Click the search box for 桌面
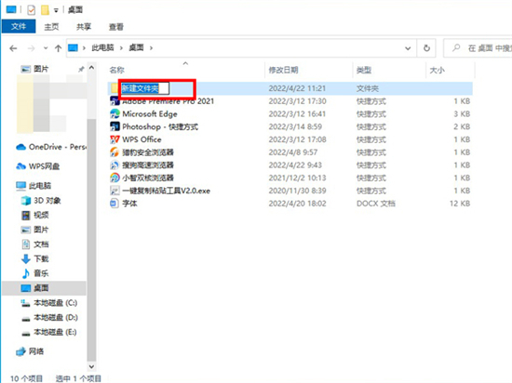512x383 pixels. (x=478, y=48)
